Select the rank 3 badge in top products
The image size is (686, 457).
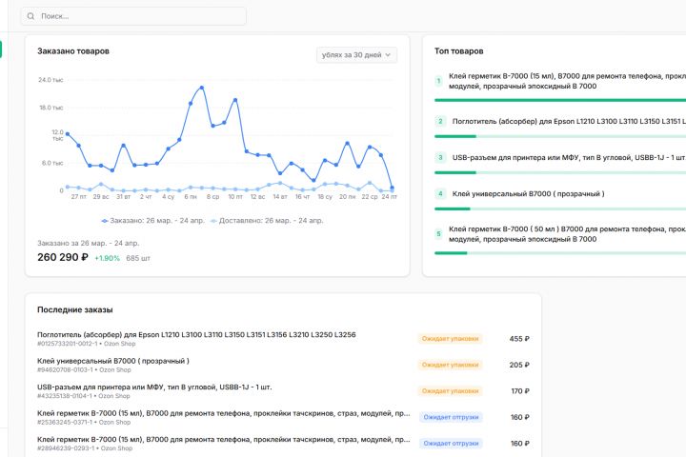[440, 157]
